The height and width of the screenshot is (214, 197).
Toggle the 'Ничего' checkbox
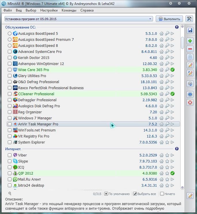tap(162, 194)
